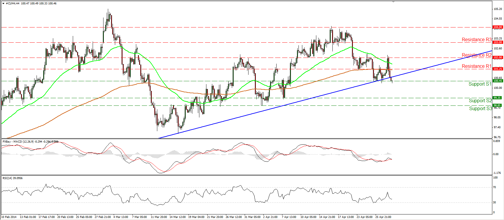Select the green 98.85 price tag
504x220 pixels.
497,105
